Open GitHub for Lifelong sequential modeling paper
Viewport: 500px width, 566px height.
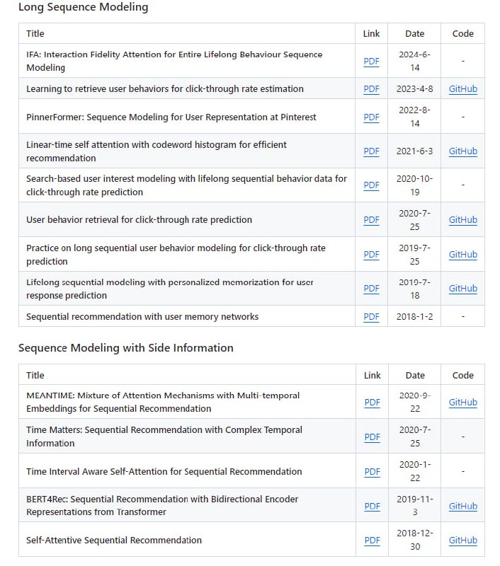coord(462,289)
